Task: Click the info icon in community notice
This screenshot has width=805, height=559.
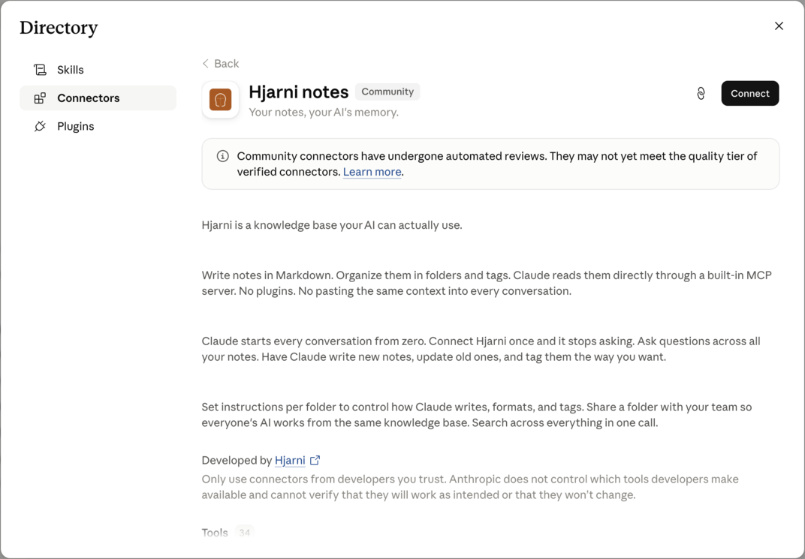Action: tap(222, 156)
